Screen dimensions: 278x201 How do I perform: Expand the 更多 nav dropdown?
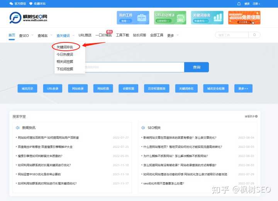tap(173, 35)
